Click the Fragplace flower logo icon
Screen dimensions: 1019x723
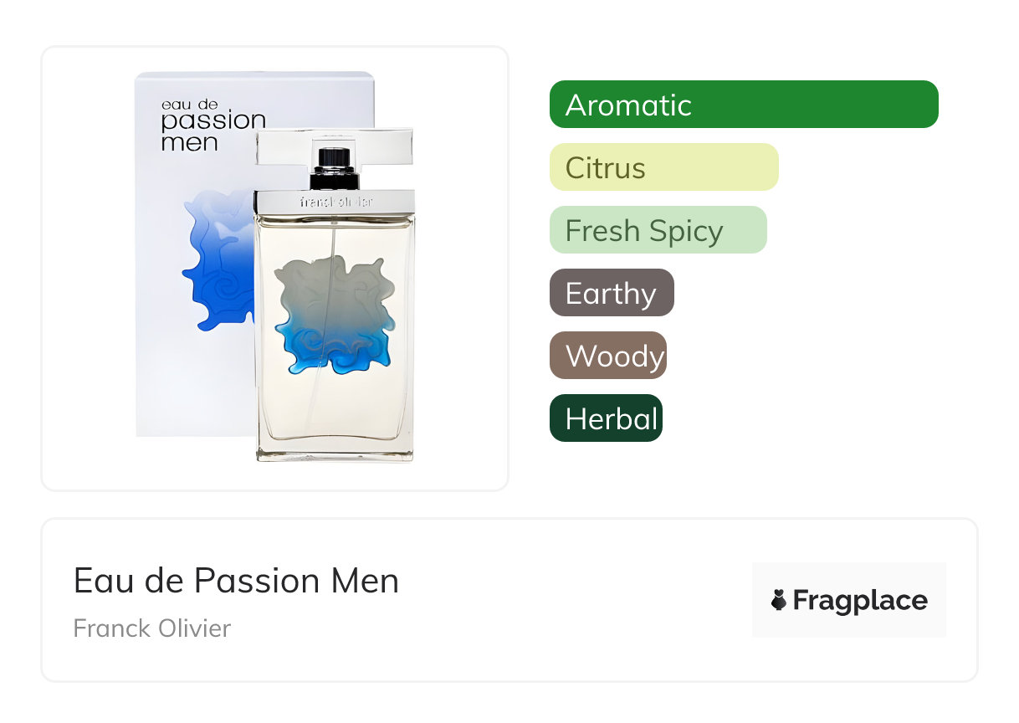(779, 600)
